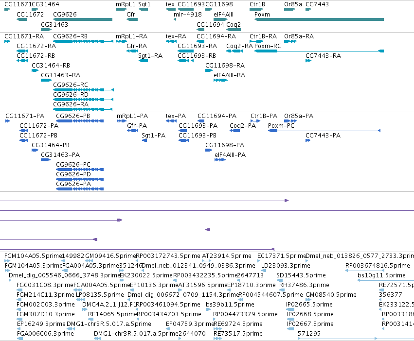Select the Gfr-RA transcript label
This screenshot has width=414, height=341.
coord(137,46)
